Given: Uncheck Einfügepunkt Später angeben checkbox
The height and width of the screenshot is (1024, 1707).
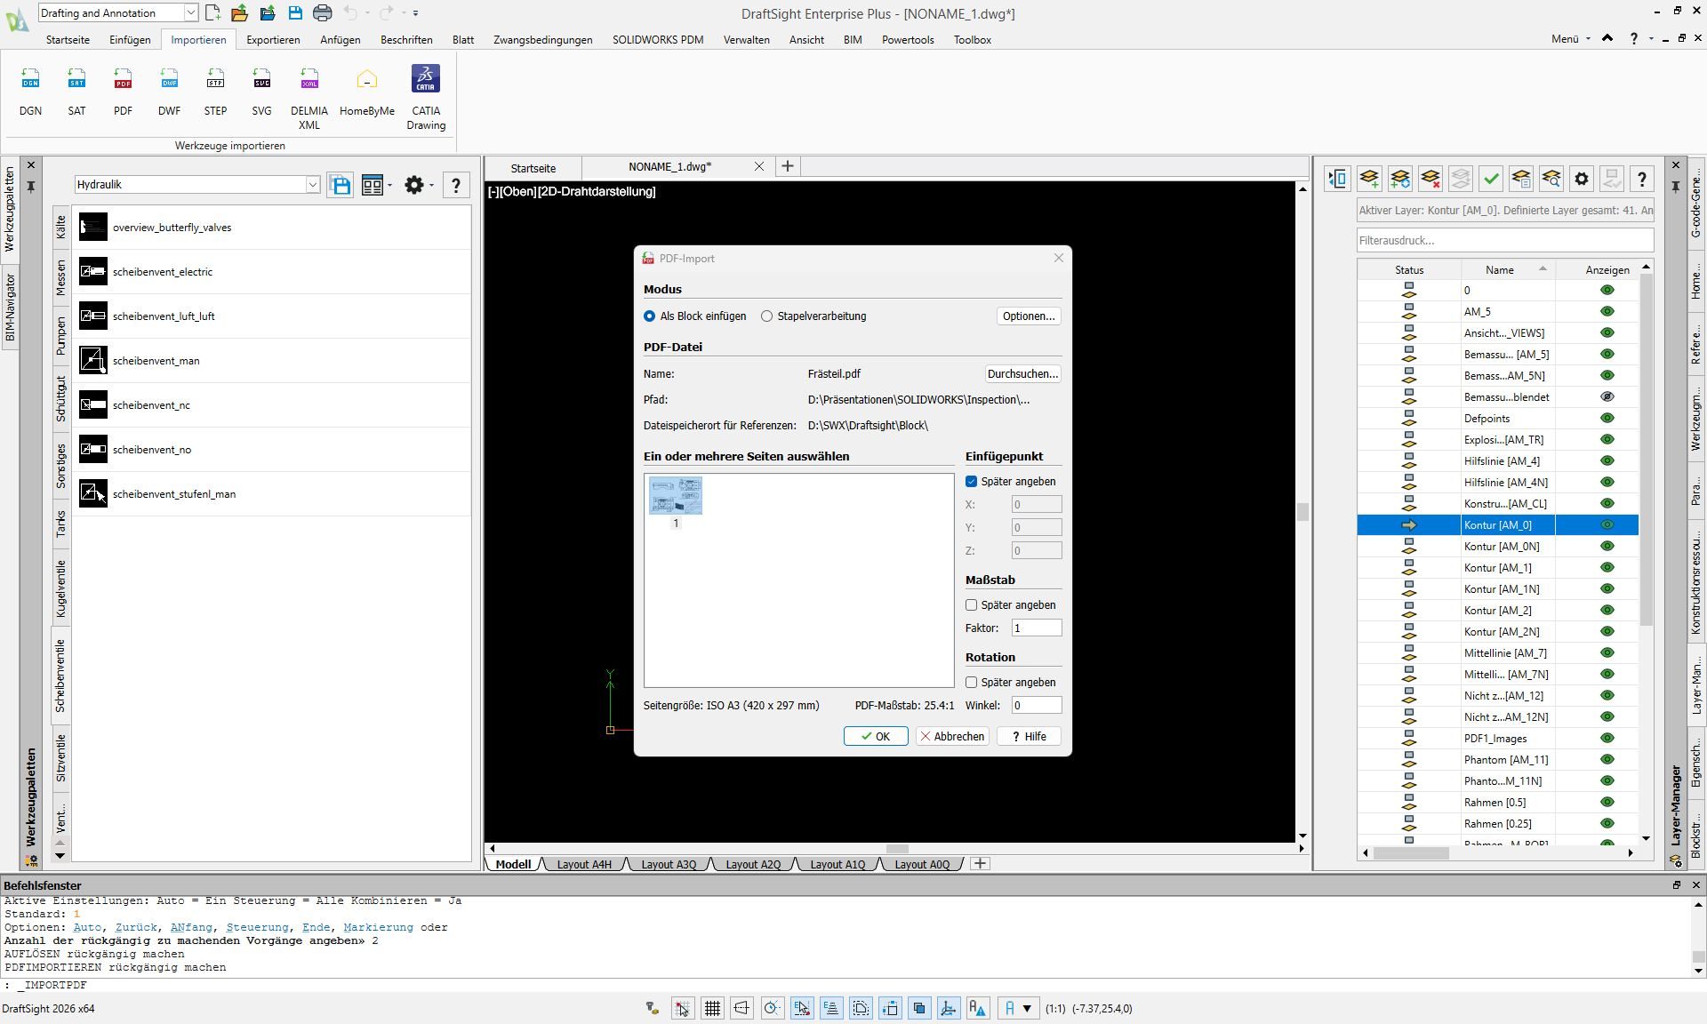Looking at the screenshot, I should coord(971,482).
